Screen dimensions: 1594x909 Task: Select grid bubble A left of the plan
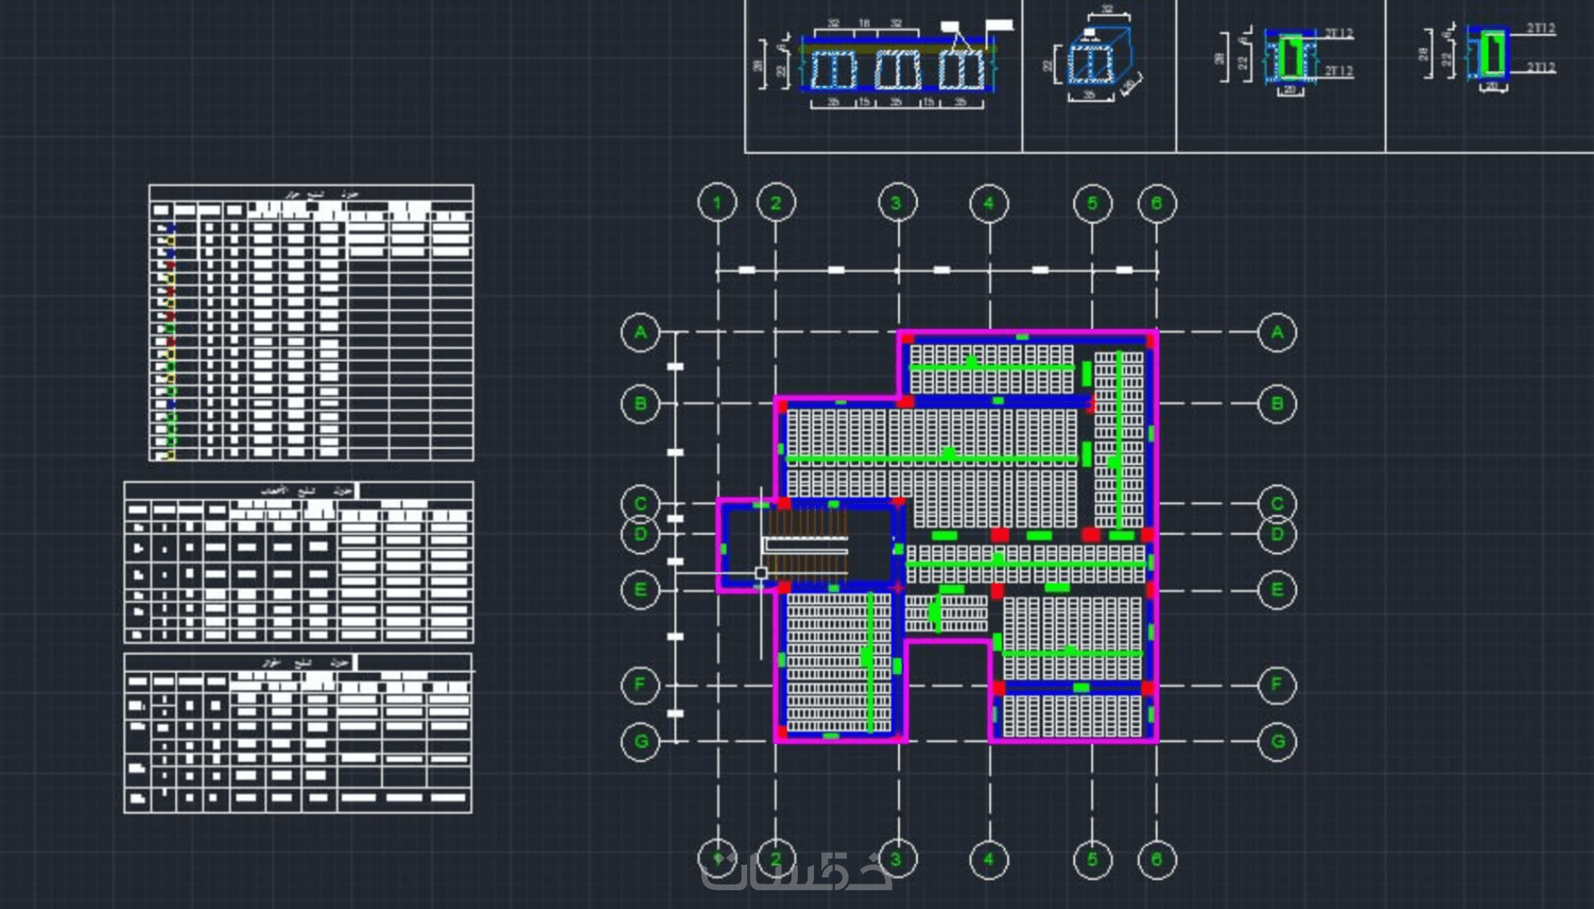pos(640,332)
